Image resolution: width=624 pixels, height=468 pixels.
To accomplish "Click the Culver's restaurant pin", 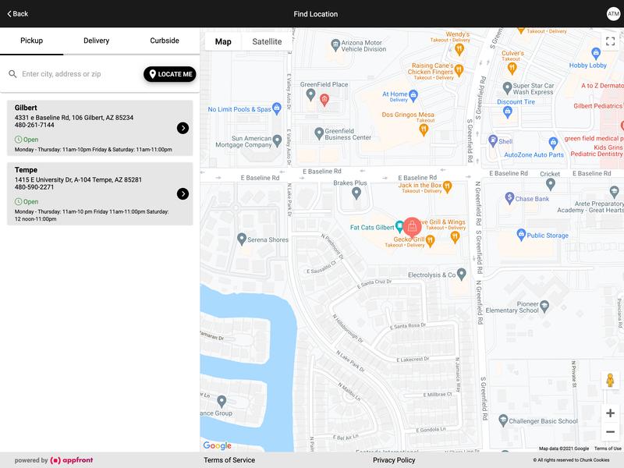I will 512,69.
